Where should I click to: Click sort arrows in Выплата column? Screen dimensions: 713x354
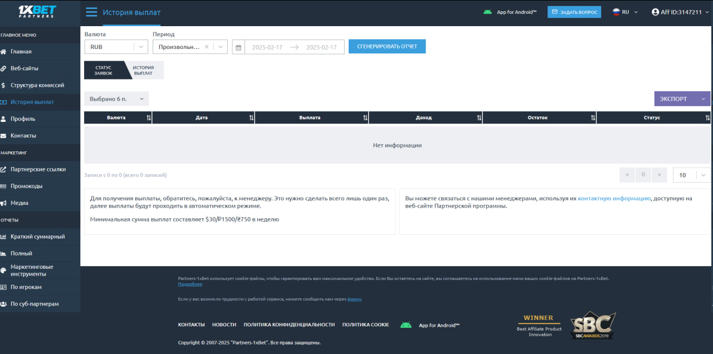(x=365, y=118)
